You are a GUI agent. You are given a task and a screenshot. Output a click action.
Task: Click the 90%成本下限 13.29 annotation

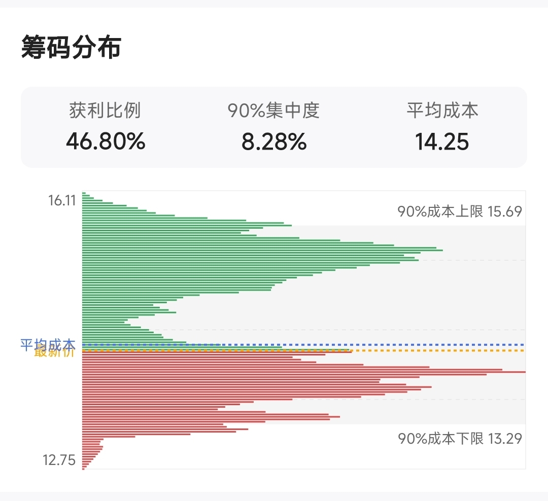(460, 438)
